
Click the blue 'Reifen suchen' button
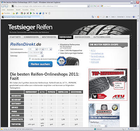40,64
